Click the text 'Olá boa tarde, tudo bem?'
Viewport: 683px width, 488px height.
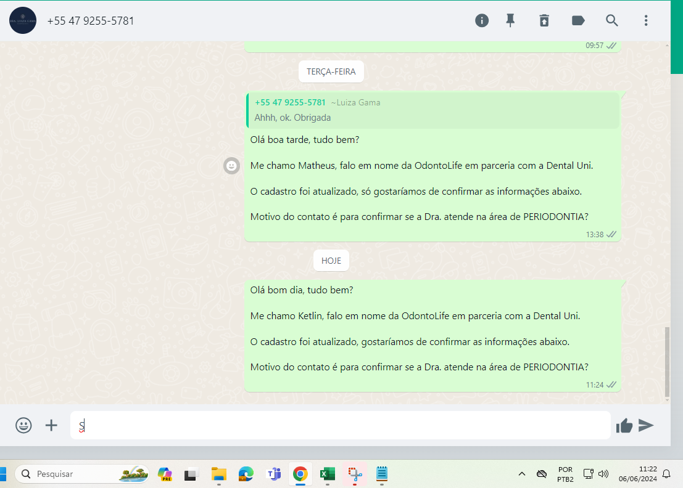304,140
